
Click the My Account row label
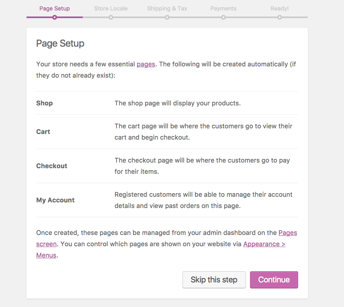[x=55, y=200]
